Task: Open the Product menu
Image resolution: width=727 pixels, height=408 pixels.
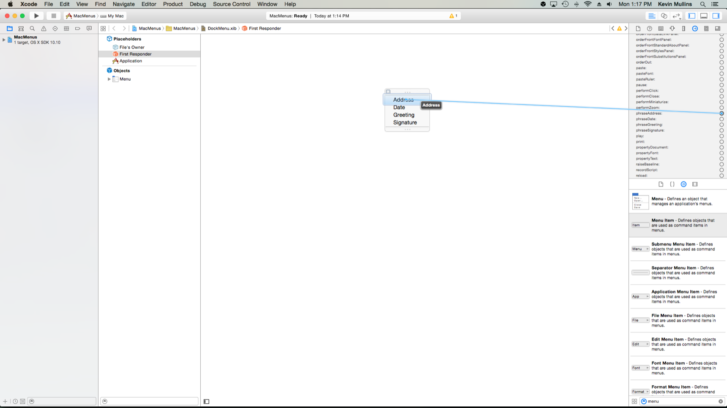Action: (173, 4)
